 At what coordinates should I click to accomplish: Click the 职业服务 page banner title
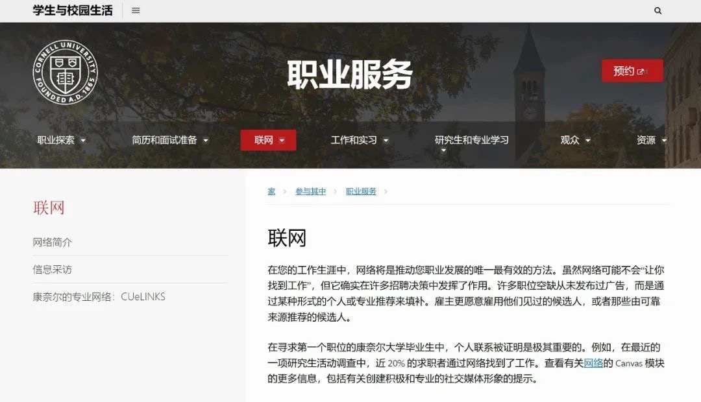(x=349, y=74)
